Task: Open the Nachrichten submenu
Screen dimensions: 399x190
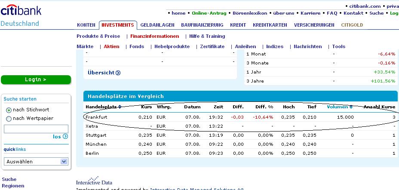Action: pyautogui.click(x=308, y=46)
